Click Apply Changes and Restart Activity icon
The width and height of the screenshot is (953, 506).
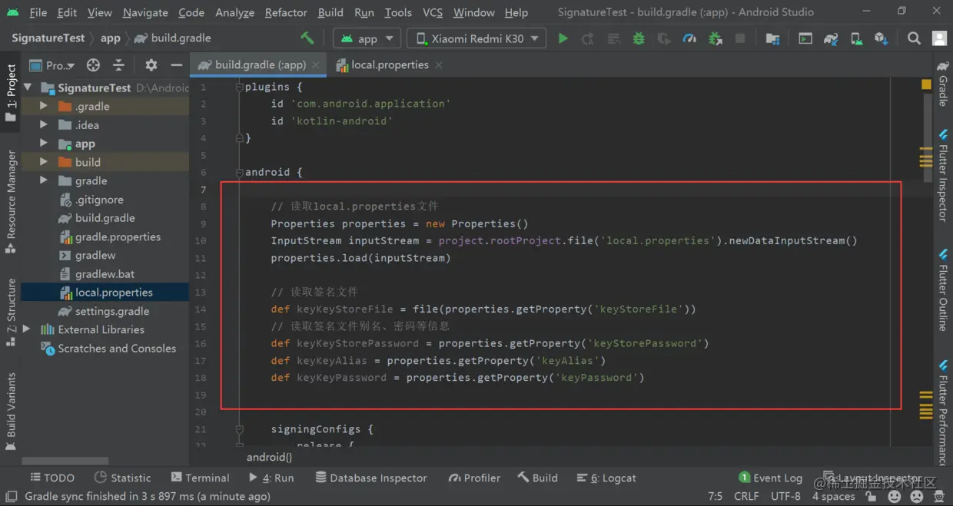click(588, 38)
